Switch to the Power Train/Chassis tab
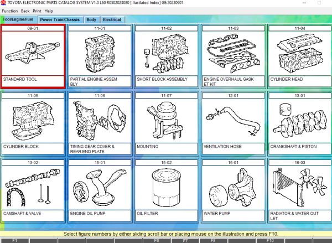Screen dimensions: 332x243 [x=60, y=20]
